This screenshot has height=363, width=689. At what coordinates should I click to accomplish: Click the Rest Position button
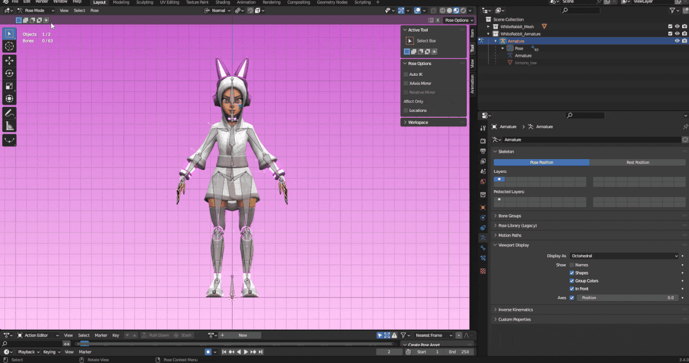637,163
